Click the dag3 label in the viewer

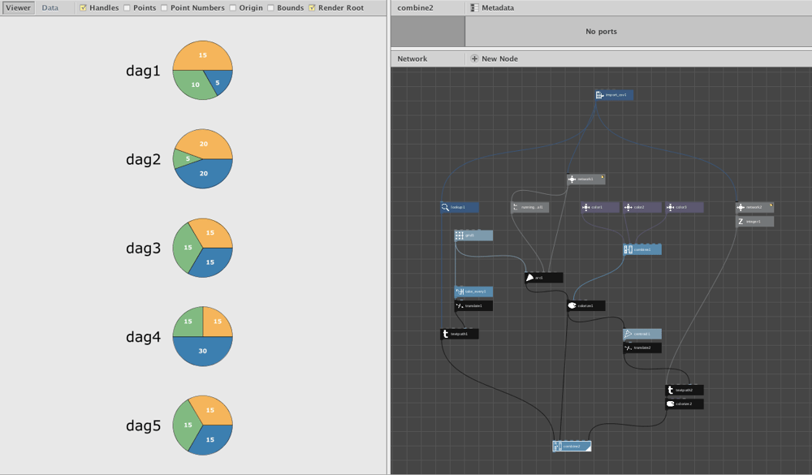coord(144,248)
